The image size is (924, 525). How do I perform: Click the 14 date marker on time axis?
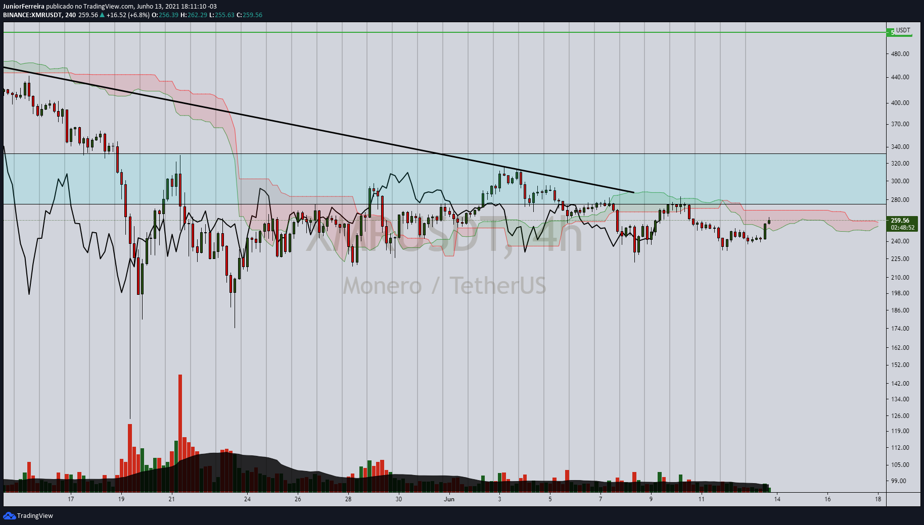tap(777, 499)
